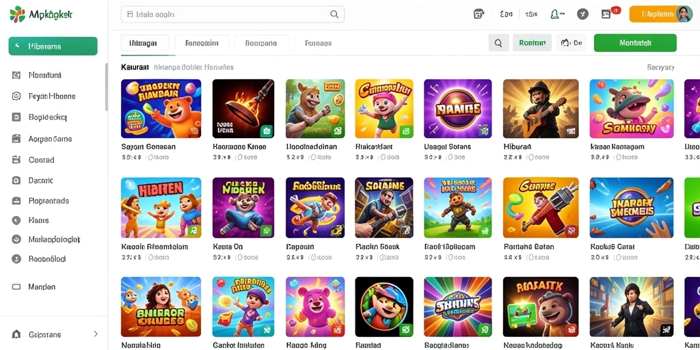Click the dark circular icon in header

point(582,14)
